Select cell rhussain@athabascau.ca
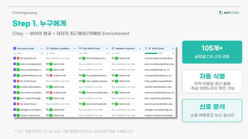248x139 pixels. 159,75
